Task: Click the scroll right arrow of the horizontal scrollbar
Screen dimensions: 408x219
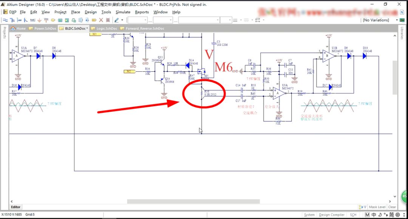Action: [x=390, y=201]
